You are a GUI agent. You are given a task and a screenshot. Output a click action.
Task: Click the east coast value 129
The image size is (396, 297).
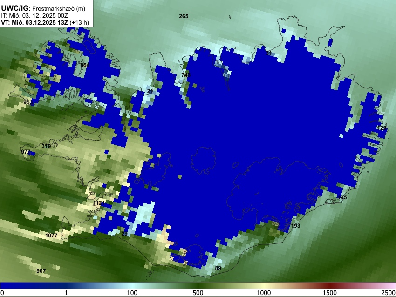coord(382,128)
